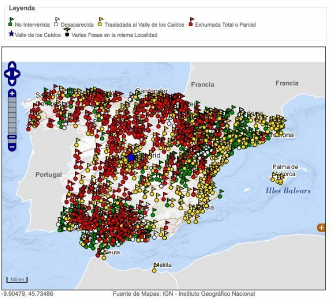
Task: Click the blue star legend icon
Action: [x=11, y=34]
